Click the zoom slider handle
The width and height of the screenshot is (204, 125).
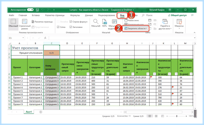click(177, 116)
